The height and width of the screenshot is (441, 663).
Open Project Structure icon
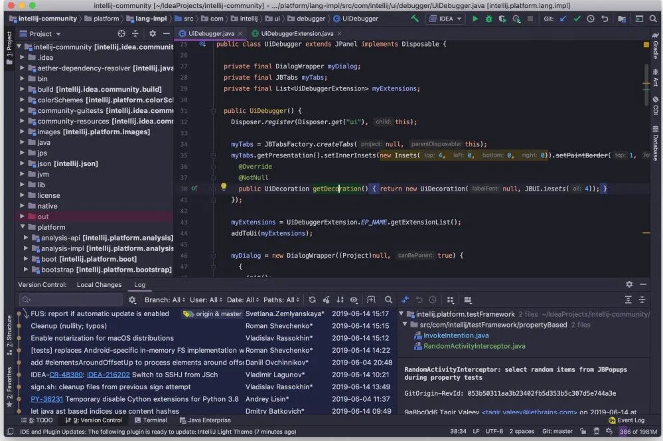coord(622,19)
